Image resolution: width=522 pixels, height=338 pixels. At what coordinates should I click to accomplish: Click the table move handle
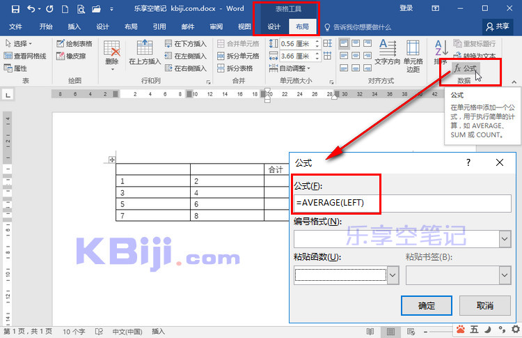click(112, 160)
